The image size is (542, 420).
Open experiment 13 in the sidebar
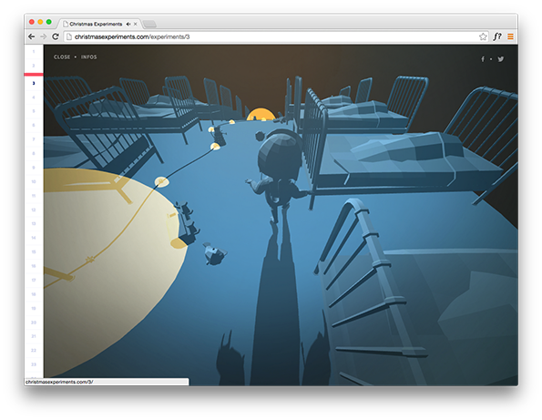[x=34, y=223]
